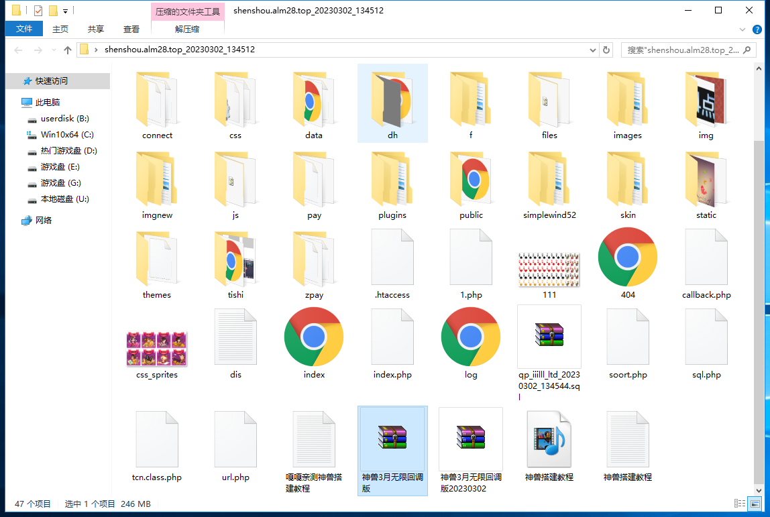Screen dimensions: 770x517
Task: Switch to large icons view in status bar
Action: tap(755, 504)
